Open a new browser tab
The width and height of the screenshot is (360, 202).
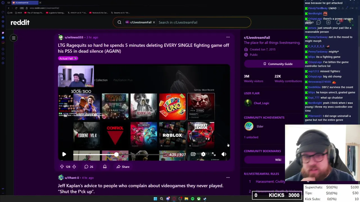(40, 3)
